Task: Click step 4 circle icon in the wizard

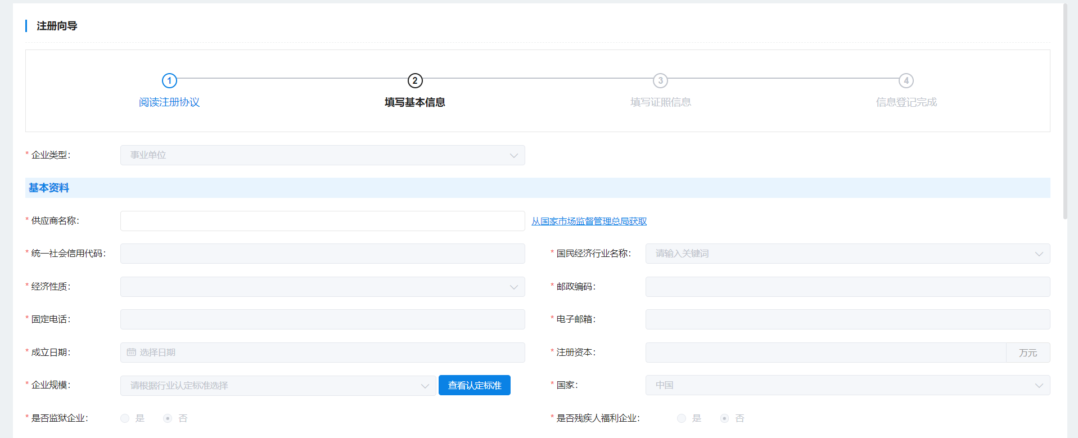Action: pos(906,80)
